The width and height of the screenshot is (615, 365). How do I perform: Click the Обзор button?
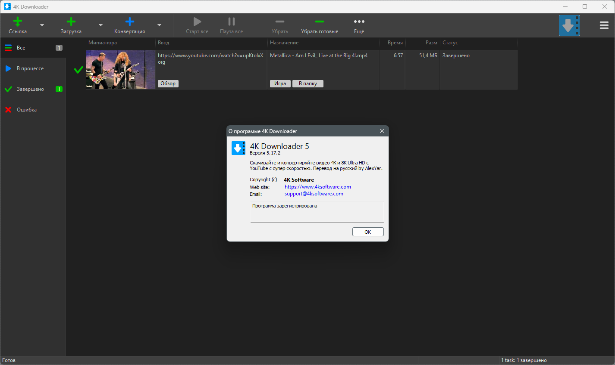168,84
